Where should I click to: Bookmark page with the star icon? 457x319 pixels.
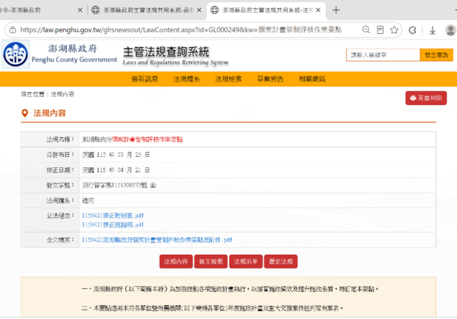[394, 30]
